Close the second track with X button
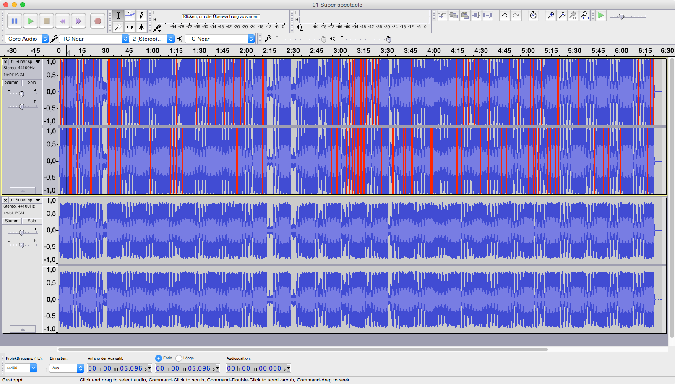The height and width of the screenshot is (384, 675). pos(5,200)
